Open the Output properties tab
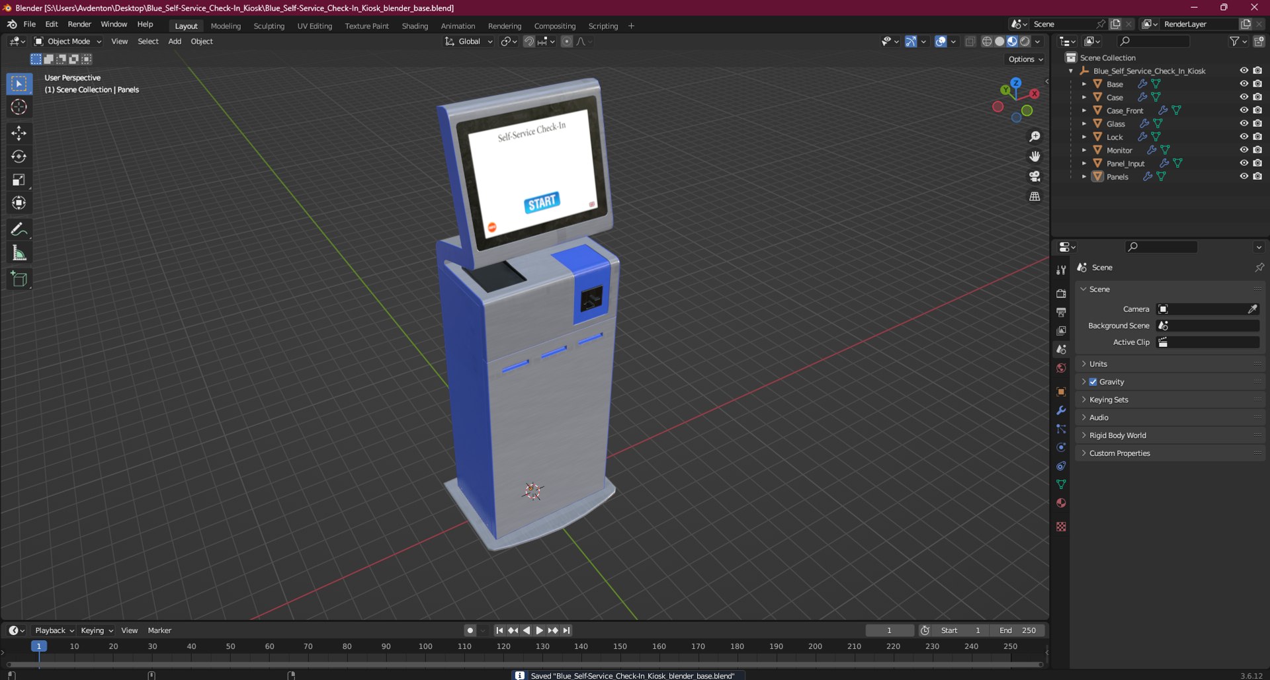1270x680 pixels. [1061, 312]
